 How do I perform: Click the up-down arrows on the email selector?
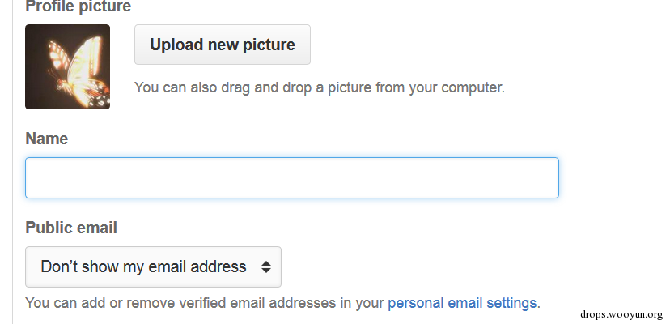coord(266,266)
